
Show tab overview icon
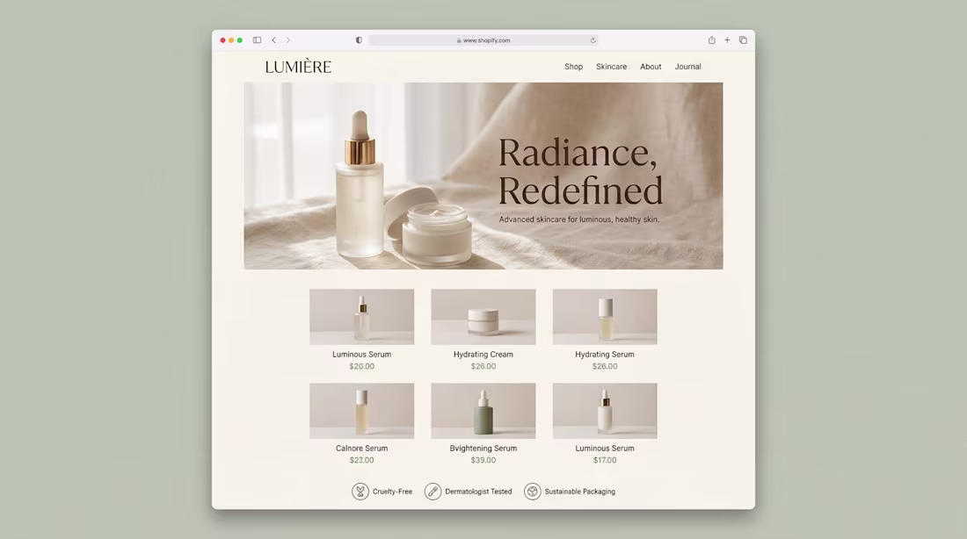coord(743,40)
